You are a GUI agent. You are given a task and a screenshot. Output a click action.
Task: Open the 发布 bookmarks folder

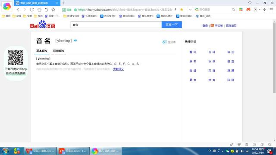click(x=38, y=16)
